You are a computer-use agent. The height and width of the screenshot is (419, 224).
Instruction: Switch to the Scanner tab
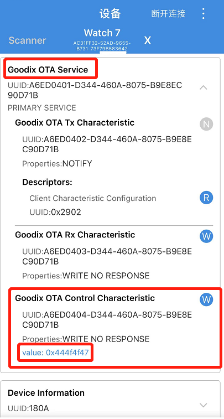coord(27,40)
